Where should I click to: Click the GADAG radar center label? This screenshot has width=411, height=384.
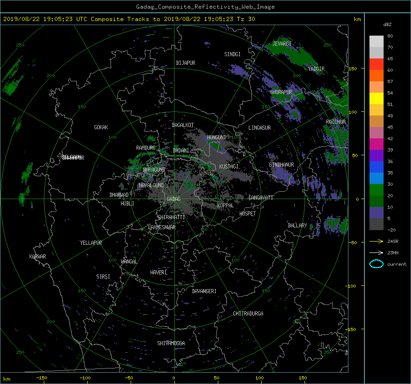tap(174, 199)
